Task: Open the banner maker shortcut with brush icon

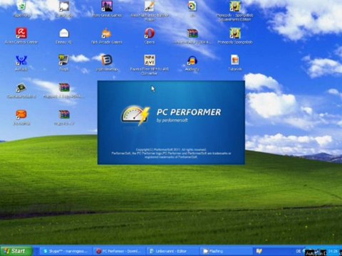Action: coord(150,6)
